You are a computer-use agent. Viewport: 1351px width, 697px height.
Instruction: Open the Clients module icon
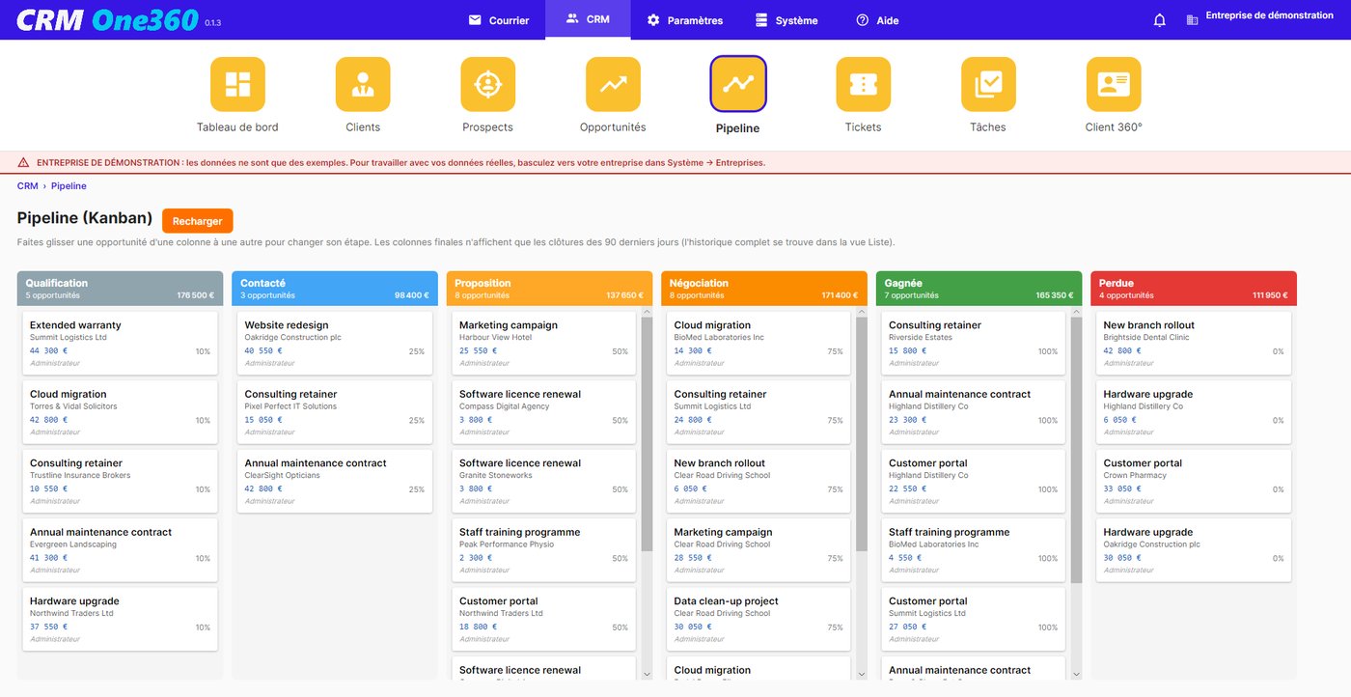363,84
